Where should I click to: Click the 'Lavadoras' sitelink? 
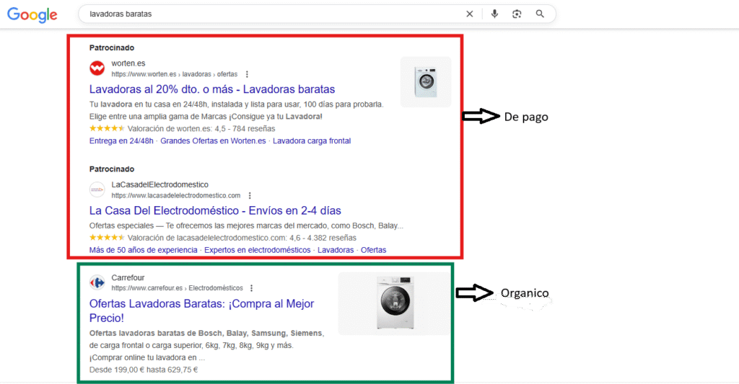(x=336, y=250)
